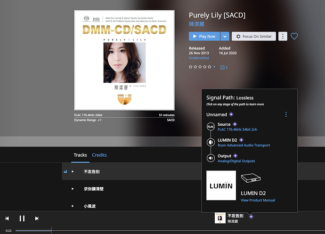Click the star next to LUMIN D2 stage
This screenshot has height=234, width=325.
click(x=241, y=140)
